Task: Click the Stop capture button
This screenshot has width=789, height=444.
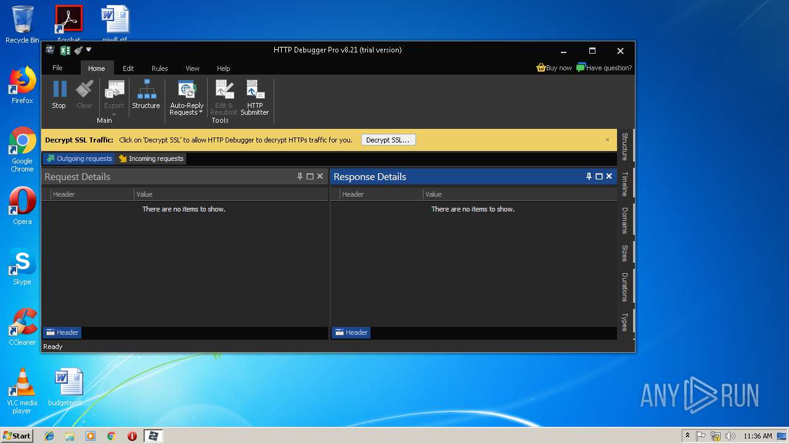Action: point(59,94)
